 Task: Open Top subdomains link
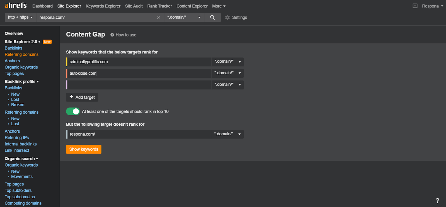coord(20,197)
